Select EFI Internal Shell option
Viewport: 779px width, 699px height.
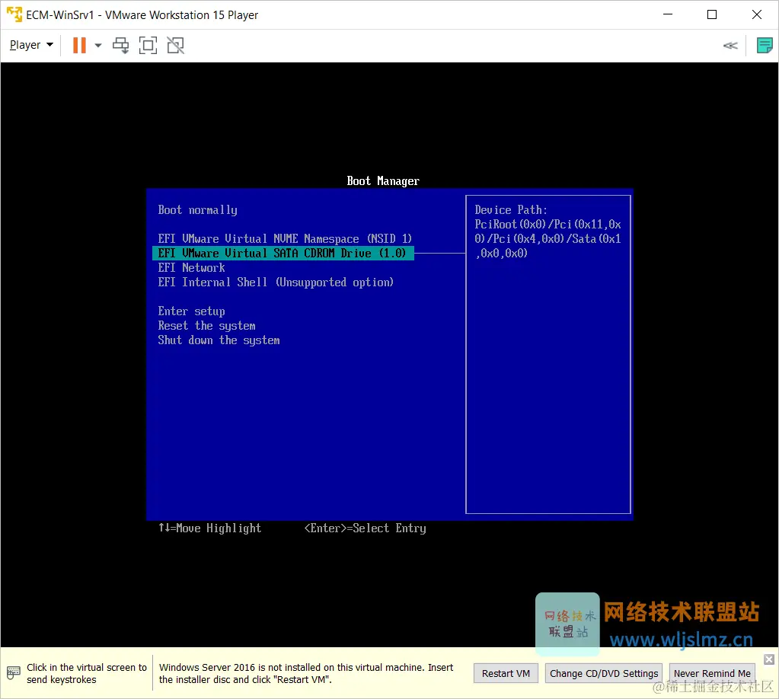(276, 282)
